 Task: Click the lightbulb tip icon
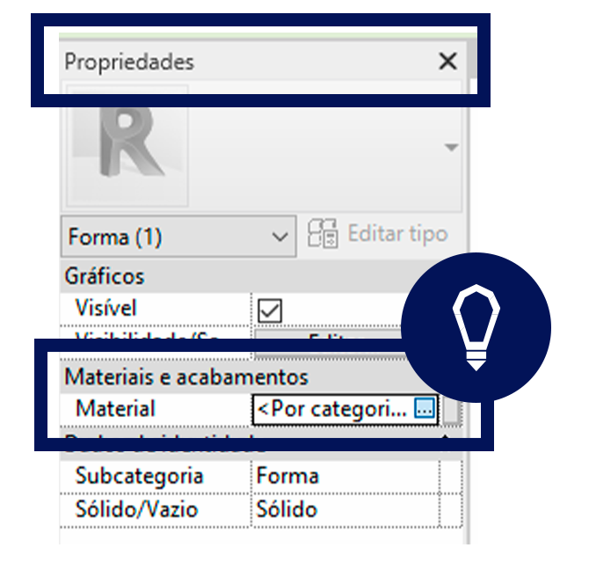tap(476, 327)
